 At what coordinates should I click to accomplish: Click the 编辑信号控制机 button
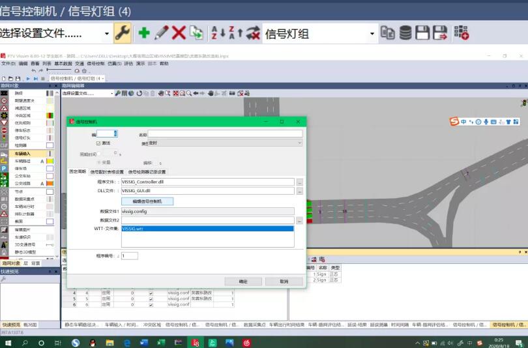click(147, 201)
